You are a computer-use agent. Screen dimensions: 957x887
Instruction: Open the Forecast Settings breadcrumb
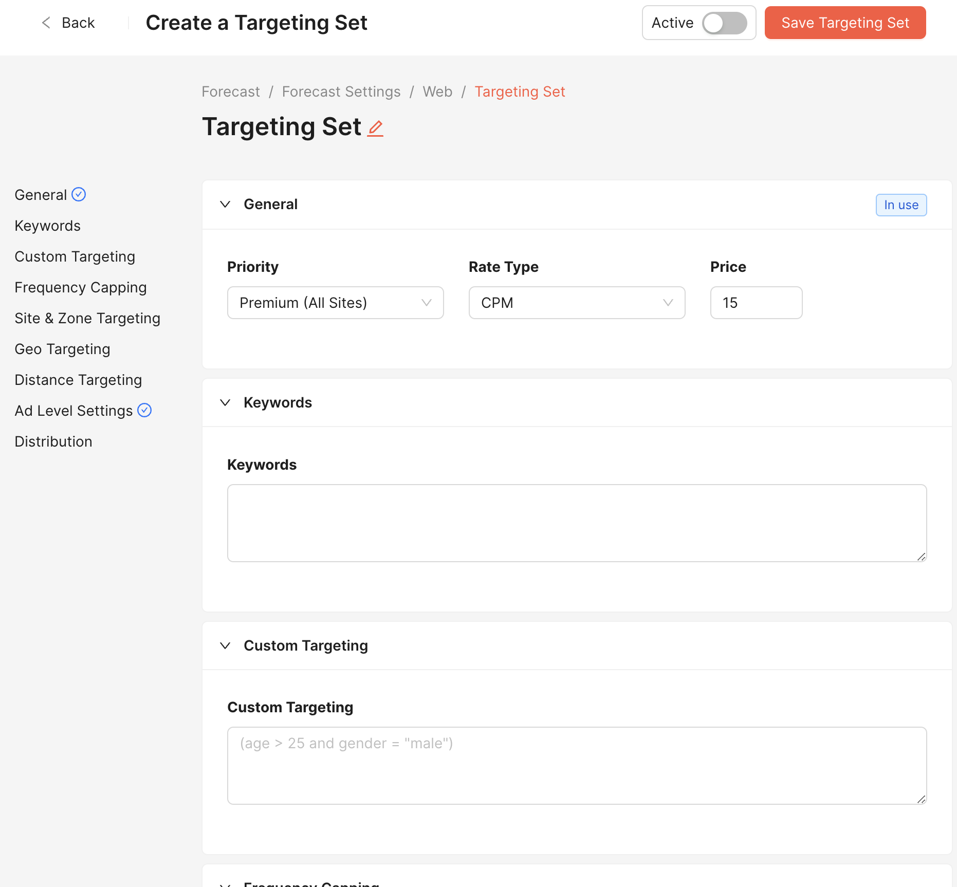341,91
